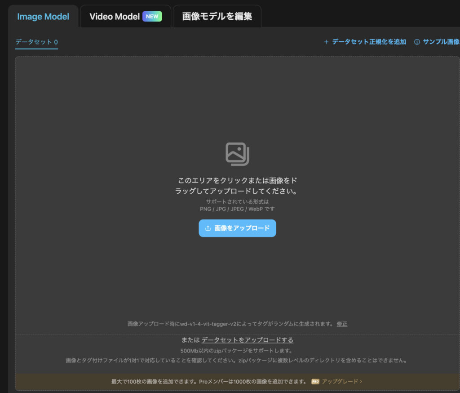
Task: Click the PRO badge icon
Action: coord(315,381)
